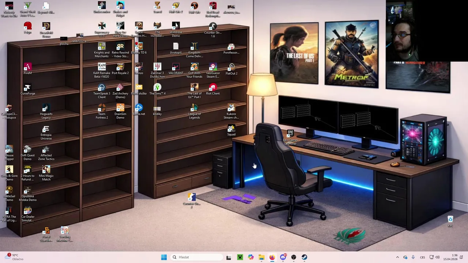Click the microphone icon in the system tray
Screen dimensions: 468x263
click(413, 257)
